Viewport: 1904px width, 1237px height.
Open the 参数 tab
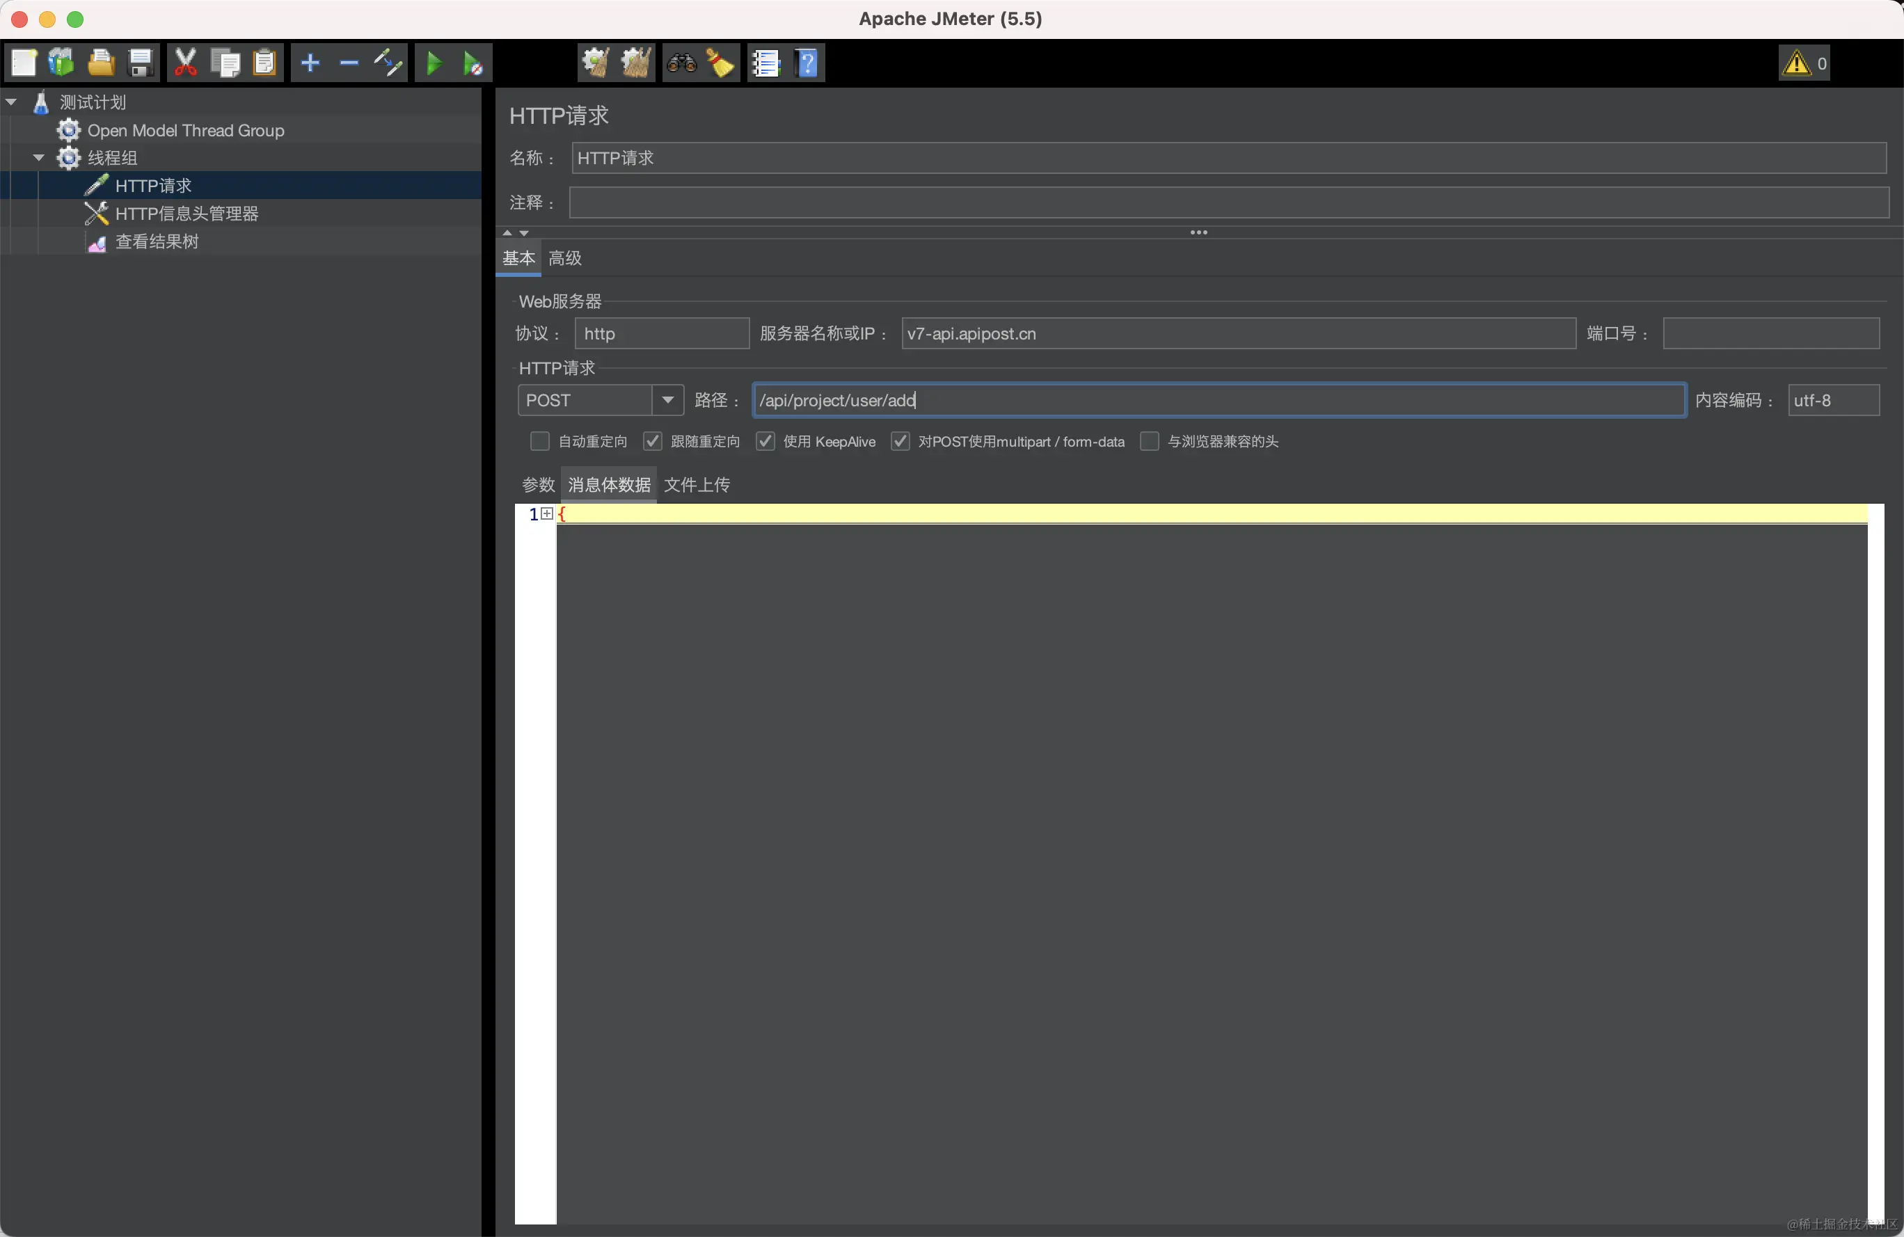[x=539, y=484]
